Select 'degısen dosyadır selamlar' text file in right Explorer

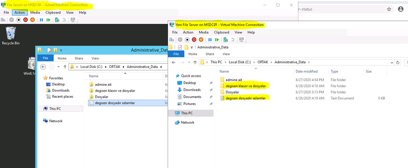(x=245, y=98)
